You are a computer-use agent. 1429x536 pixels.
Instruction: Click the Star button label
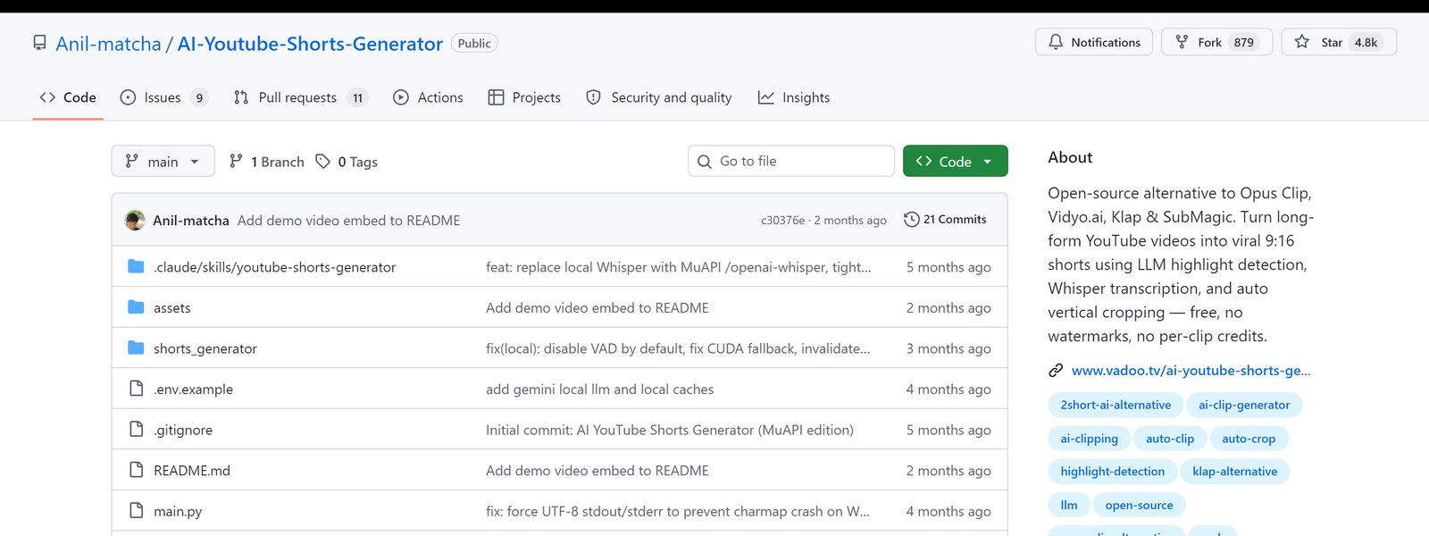pyautogui.click(x=1332, y=42)
